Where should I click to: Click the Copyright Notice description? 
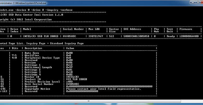pos(37,89)
